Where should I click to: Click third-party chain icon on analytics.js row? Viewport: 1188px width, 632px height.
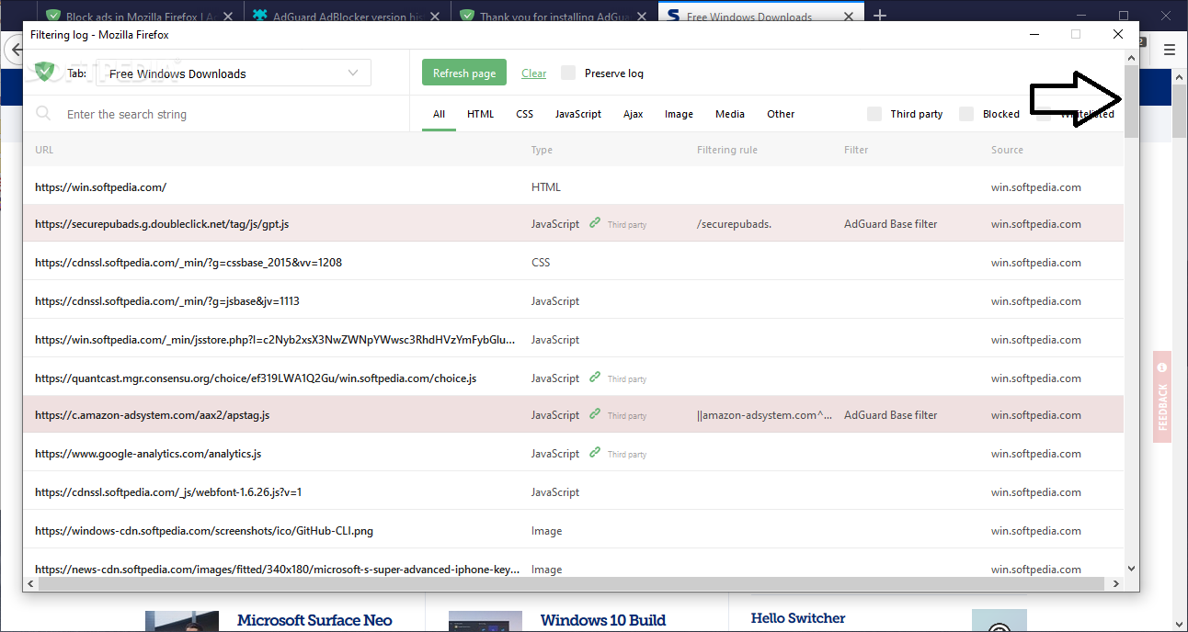point(595,453)
